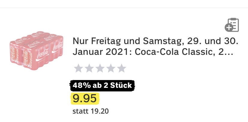Click the first rating star

coord(78,68)
